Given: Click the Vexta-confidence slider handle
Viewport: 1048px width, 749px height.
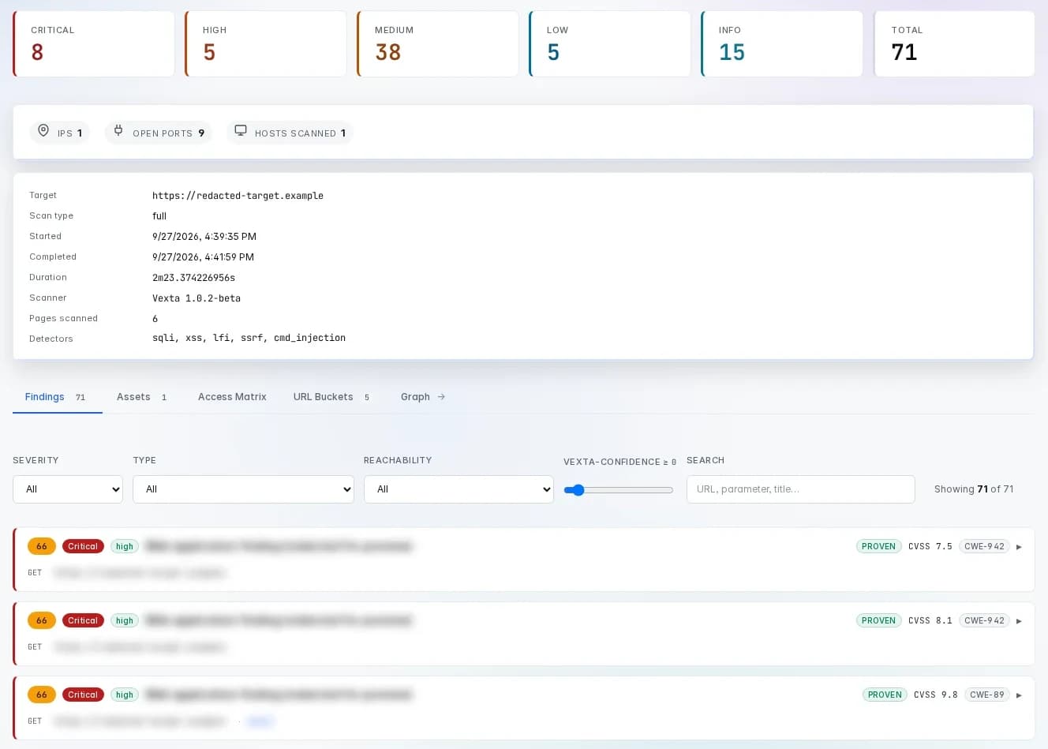Looking at the screenshot, I should 578,490.
